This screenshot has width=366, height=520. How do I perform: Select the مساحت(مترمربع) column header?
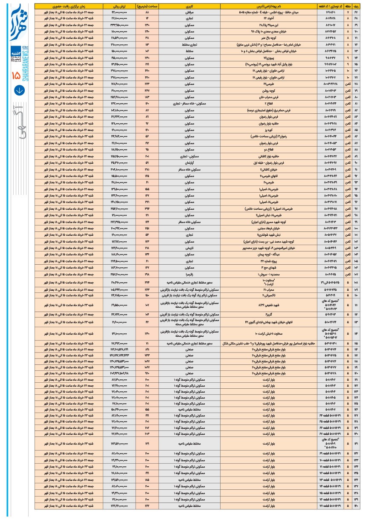pos(146,7)
